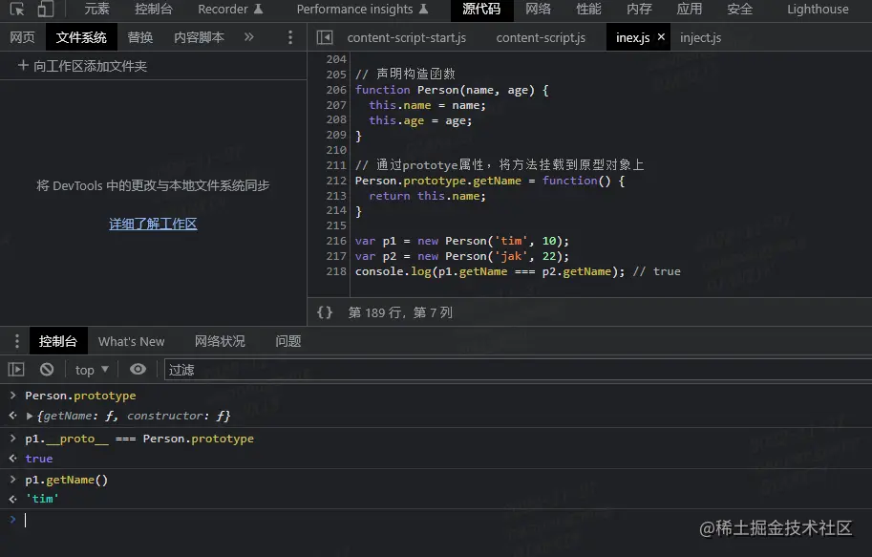Activate the inspect element picker icon
Screen dimensions: 872x557
(17, 9)
